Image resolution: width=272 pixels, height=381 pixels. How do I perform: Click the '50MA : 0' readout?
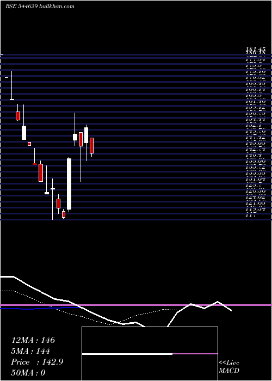coord(28,373)
